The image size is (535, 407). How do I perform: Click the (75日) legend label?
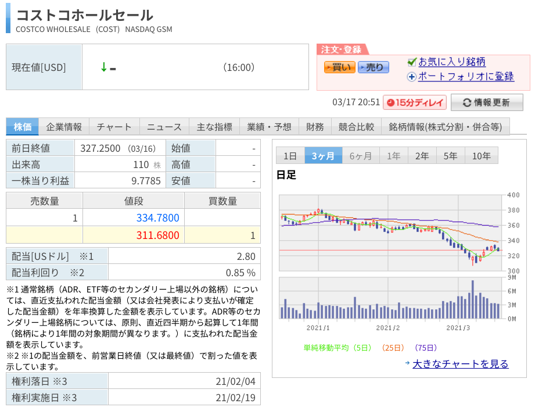pyautogui.click(x=426, y=348)
